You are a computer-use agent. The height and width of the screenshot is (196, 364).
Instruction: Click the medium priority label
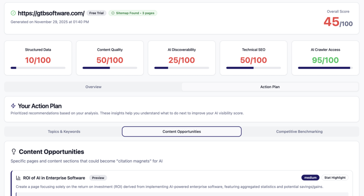310,178
